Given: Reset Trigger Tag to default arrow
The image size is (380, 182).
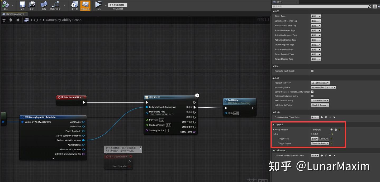Looking at the screenshot, I should click(x=331, y=139).
